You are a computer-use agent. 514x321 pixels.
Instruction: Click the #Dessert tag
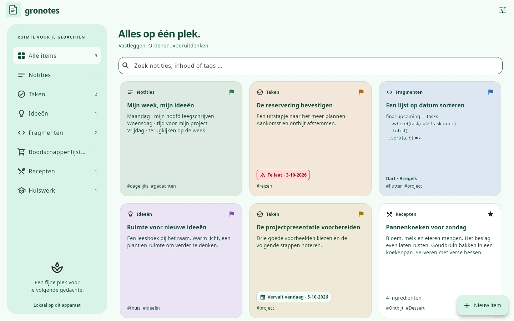click(415, 308)
